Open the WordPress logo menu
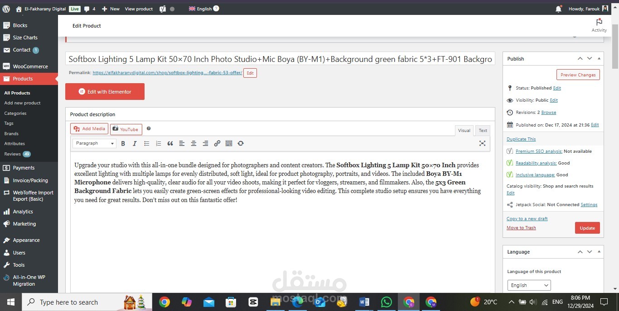The image size is (619, 311). (6, 9)
